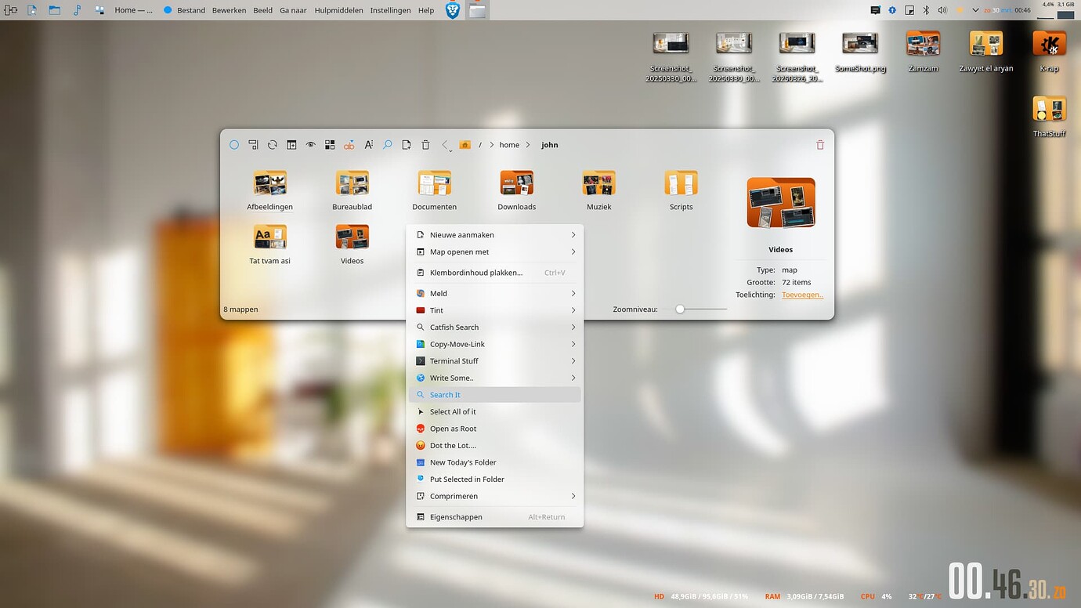Screen dimensions: 1081x608
Task: Toggle hidden files with the eye icon
Action: tap(310, 145)
